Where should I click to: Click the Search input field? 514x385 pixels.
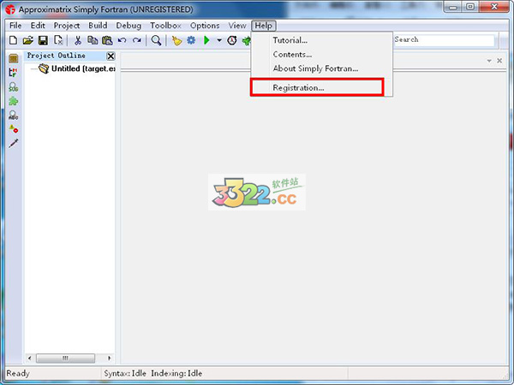coord(444,39)
